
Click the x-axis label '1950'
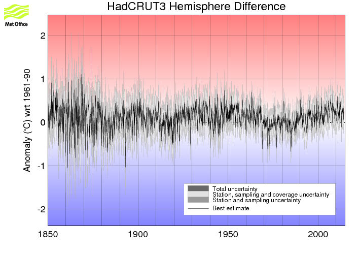[228, 234]
